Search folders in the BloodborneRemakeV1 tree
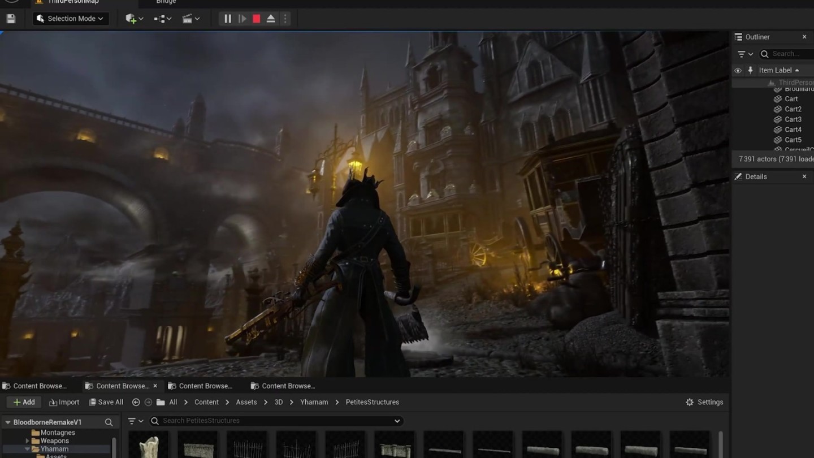Image resolution: width=814 pixels, height=458 pixels. click(109, 422)
